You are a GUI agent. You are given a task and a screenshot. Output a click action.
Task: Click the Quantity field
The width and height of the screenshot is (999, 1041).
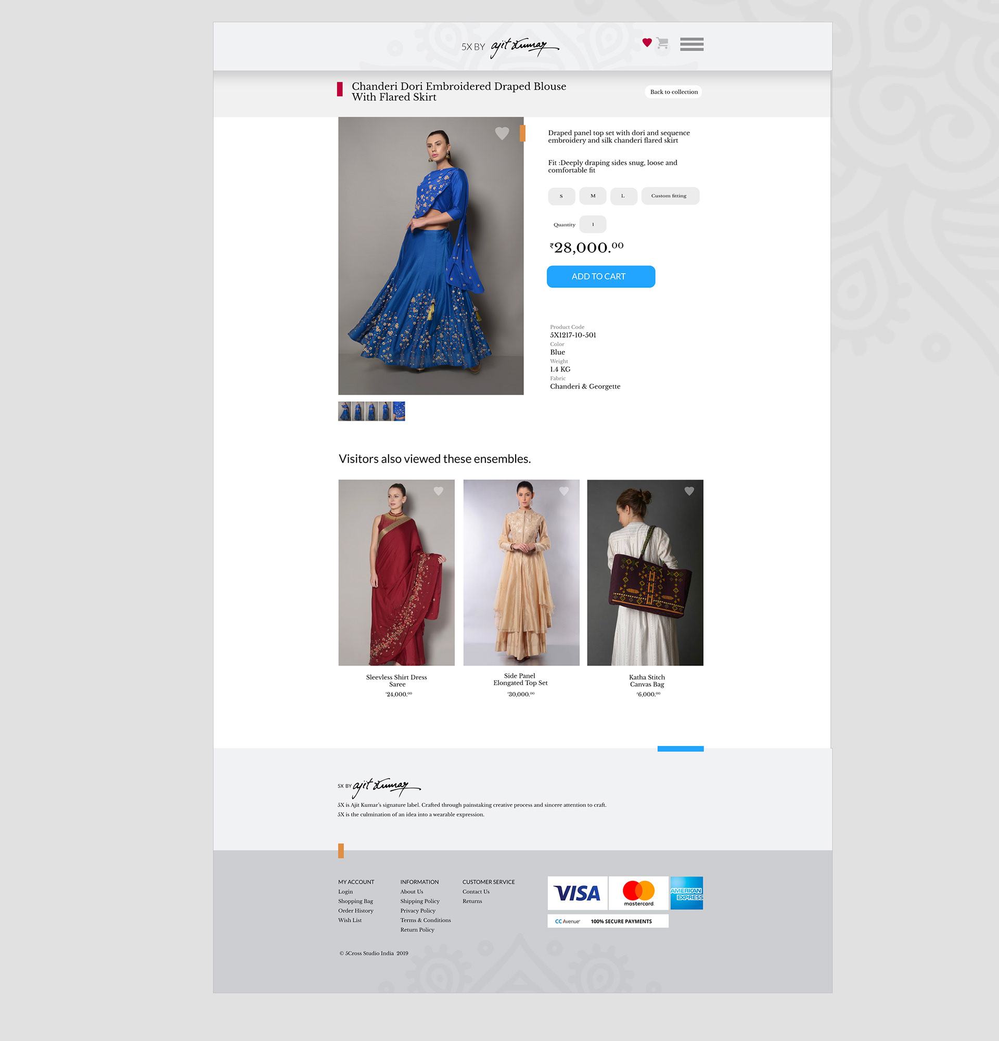pos(593,224)
